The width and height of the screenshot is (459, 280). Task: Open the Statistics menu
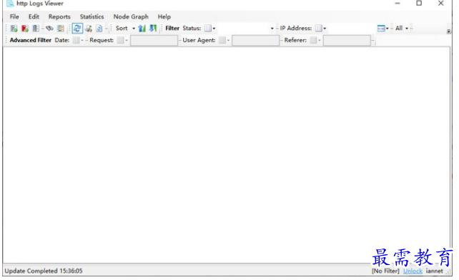92,16
